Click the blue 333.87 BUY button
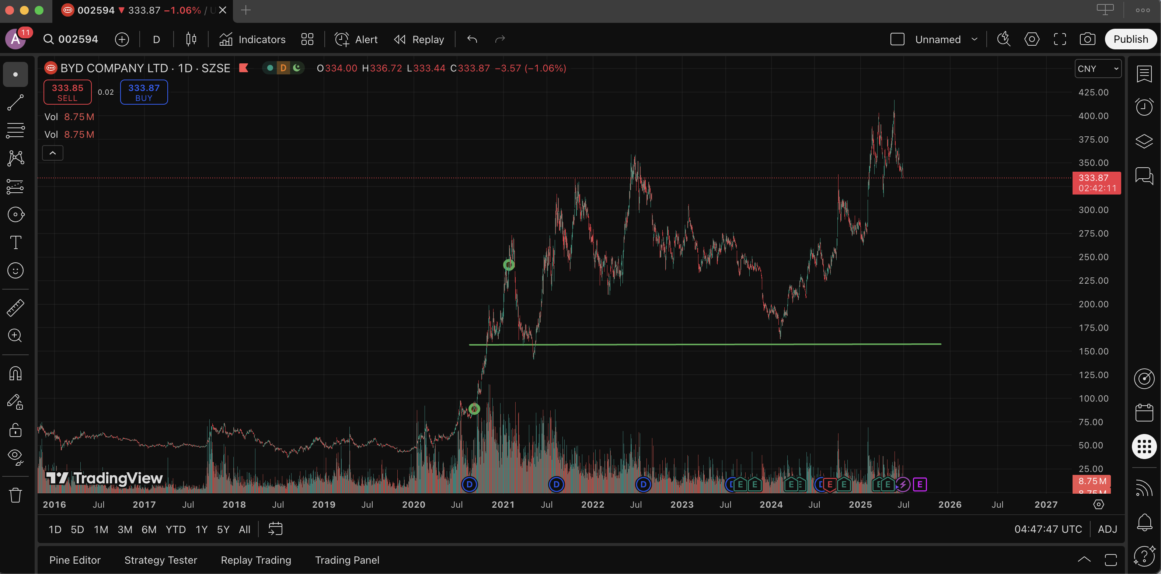 coord(144,92)
